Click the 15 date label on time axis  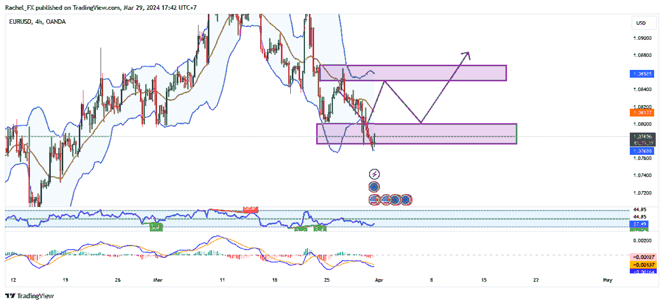click(484, 280)
